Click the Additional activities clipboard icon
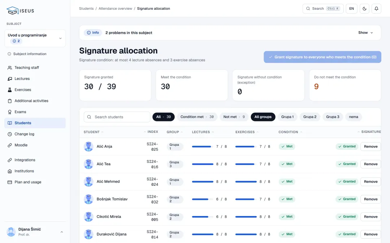The image size is (390, 243). click(10, 101)
